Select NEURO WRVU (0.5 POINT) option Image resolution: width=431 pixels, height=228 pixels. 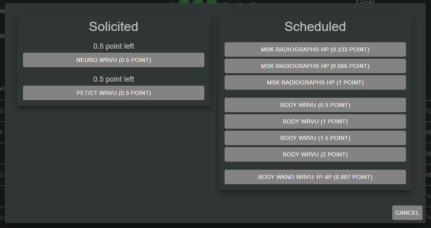pyautogui.click(x=113, y=60)
